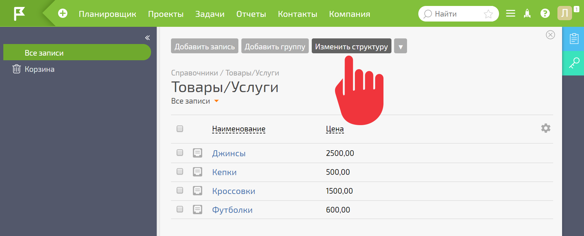Click the rocket icon in header
The width and height of the screenshot is (584, 236).
pos(527,14)
